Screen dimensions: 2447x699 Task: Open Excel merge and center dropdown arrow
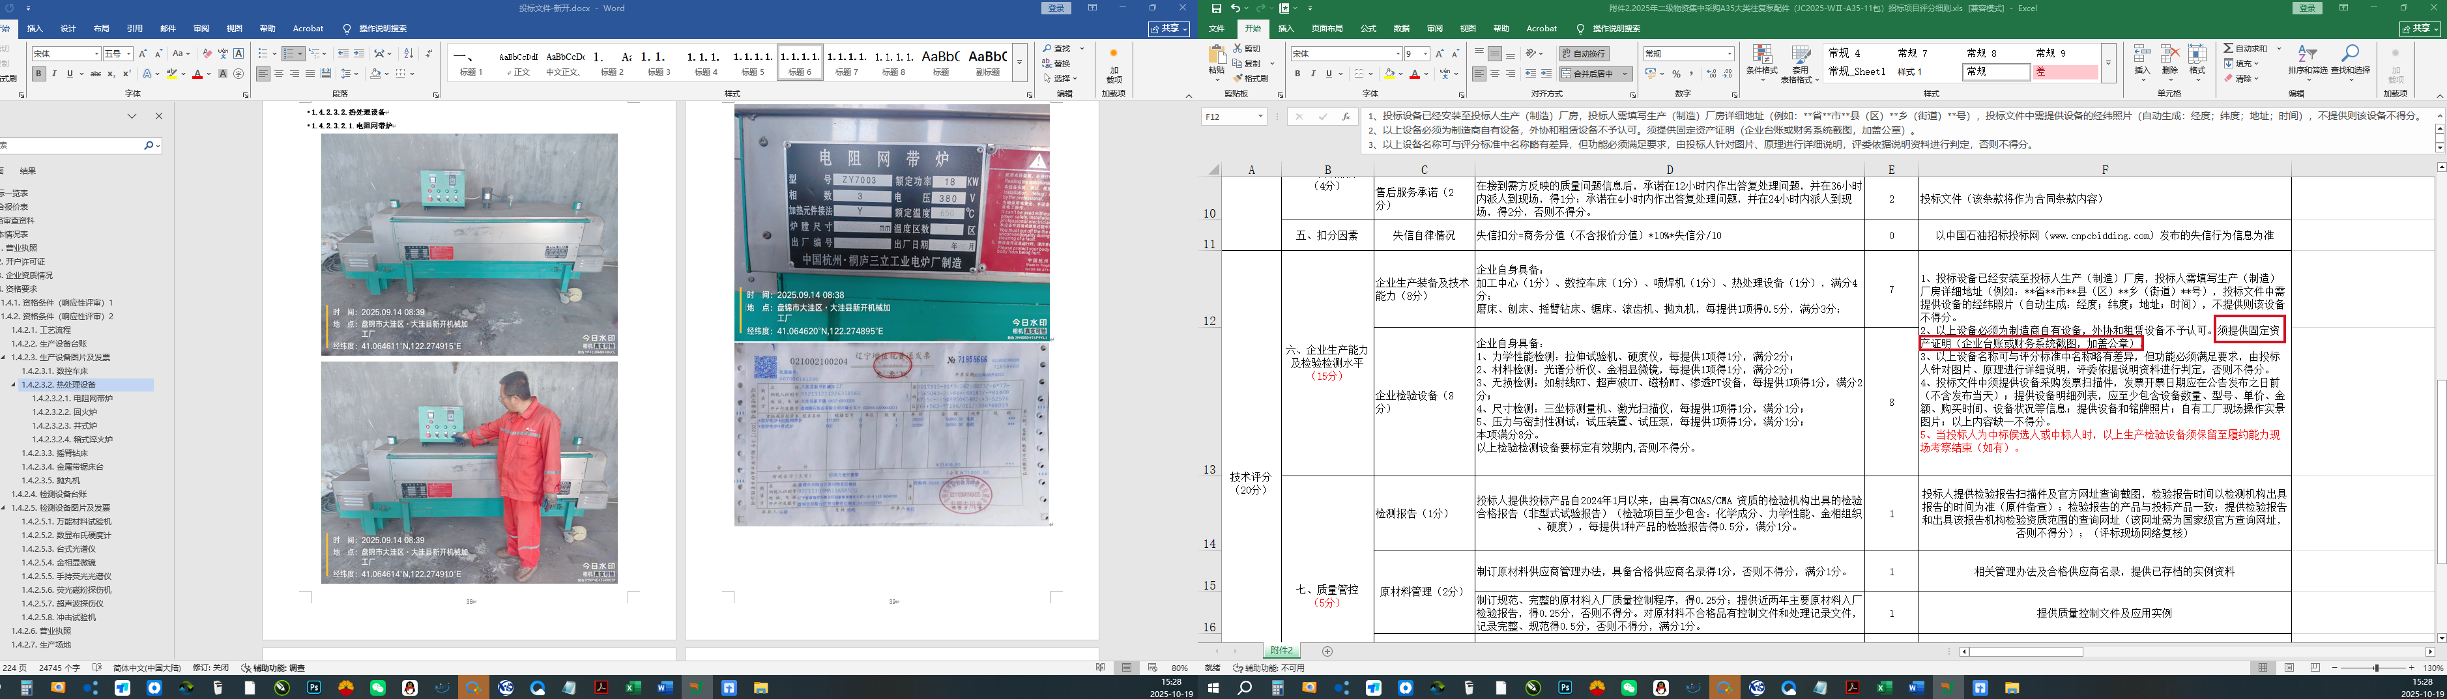pos(1625,74)
